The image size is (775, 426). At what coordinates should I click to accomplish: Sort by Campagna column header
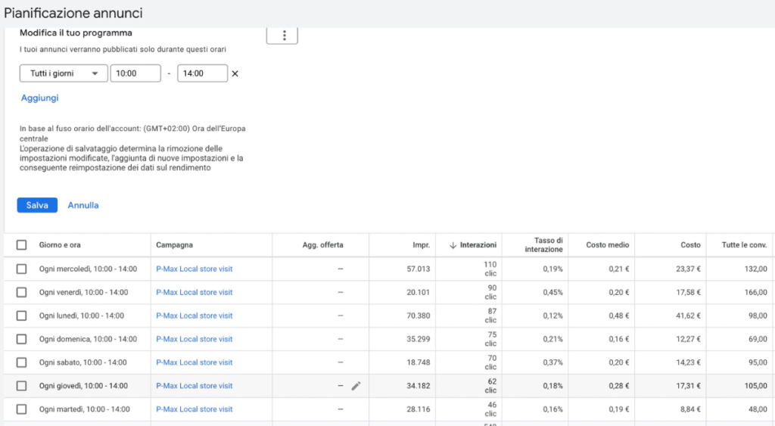pyautogui.click(x=175, y=245)
